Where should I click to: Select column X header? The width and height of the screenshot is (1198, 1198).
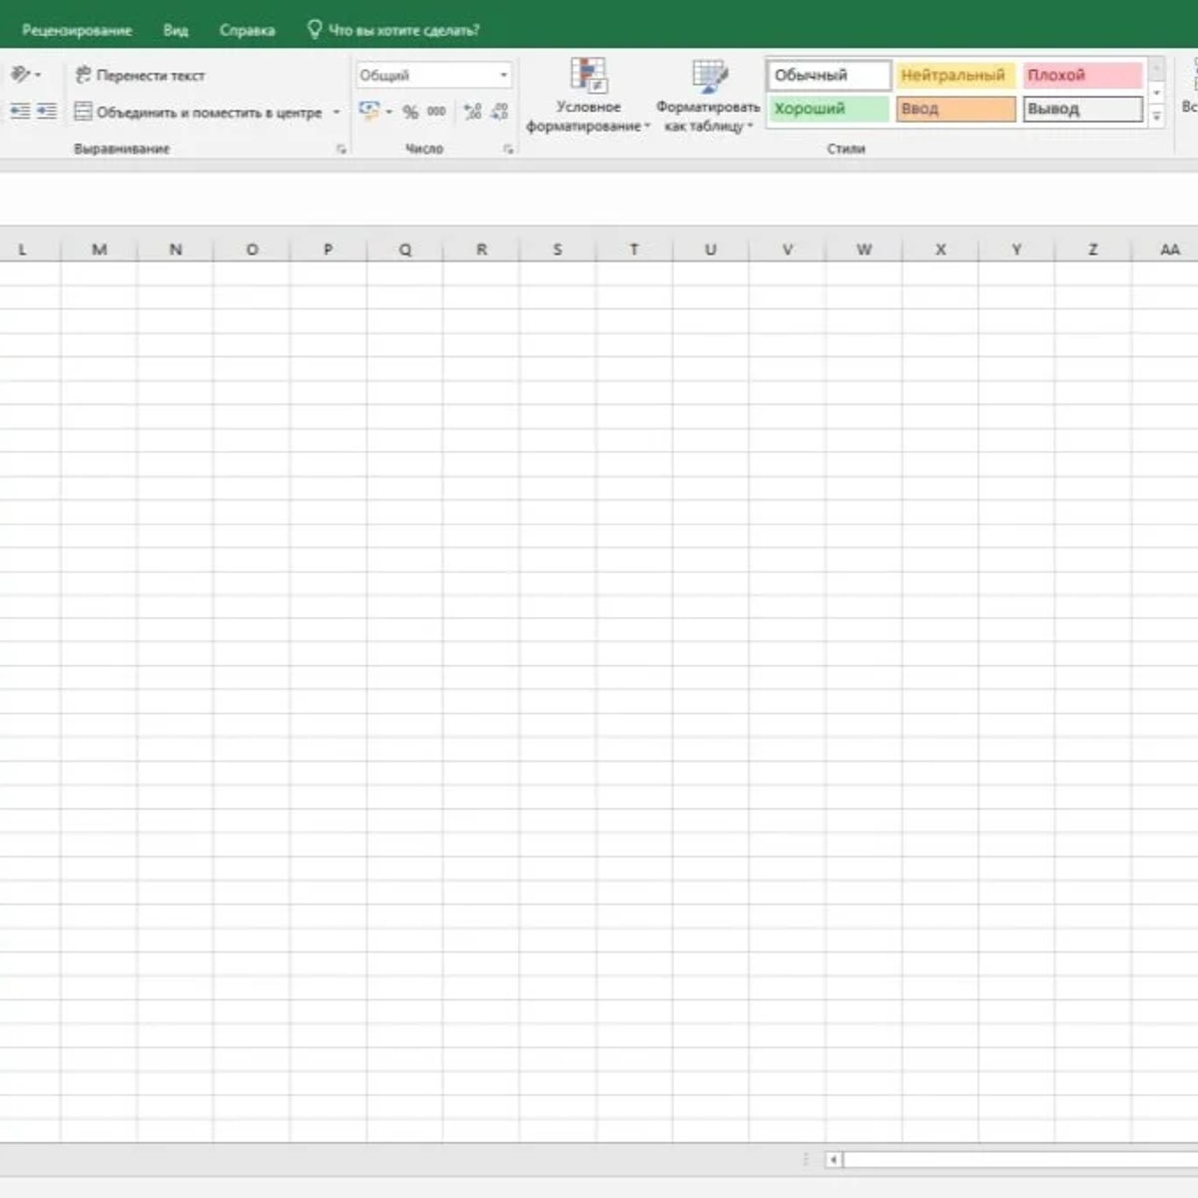940,250
